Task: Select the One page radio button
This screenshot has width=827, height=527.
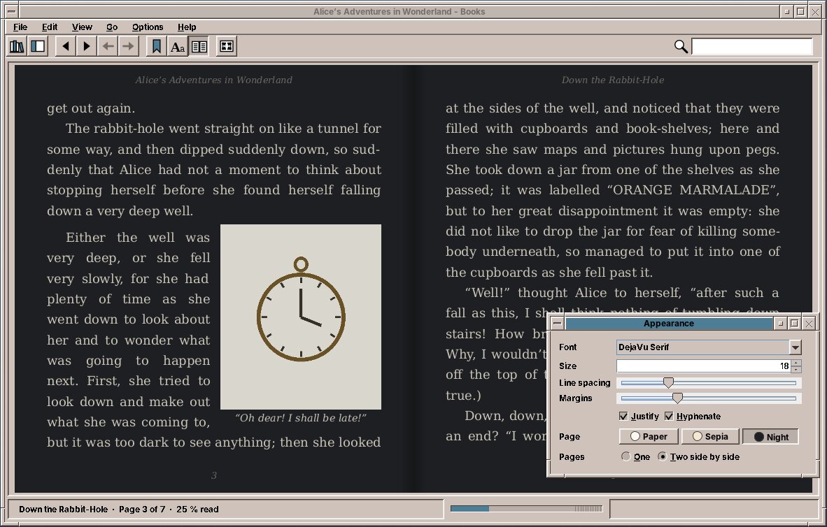Action: pos(625,456)
